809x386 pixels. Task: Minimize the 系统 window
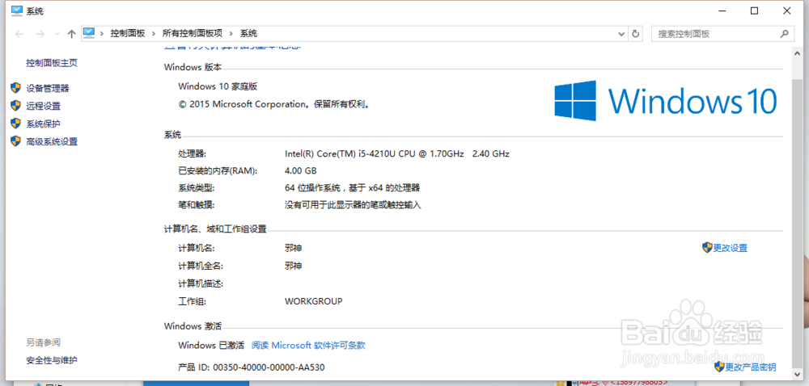click(x=722, y=10)
